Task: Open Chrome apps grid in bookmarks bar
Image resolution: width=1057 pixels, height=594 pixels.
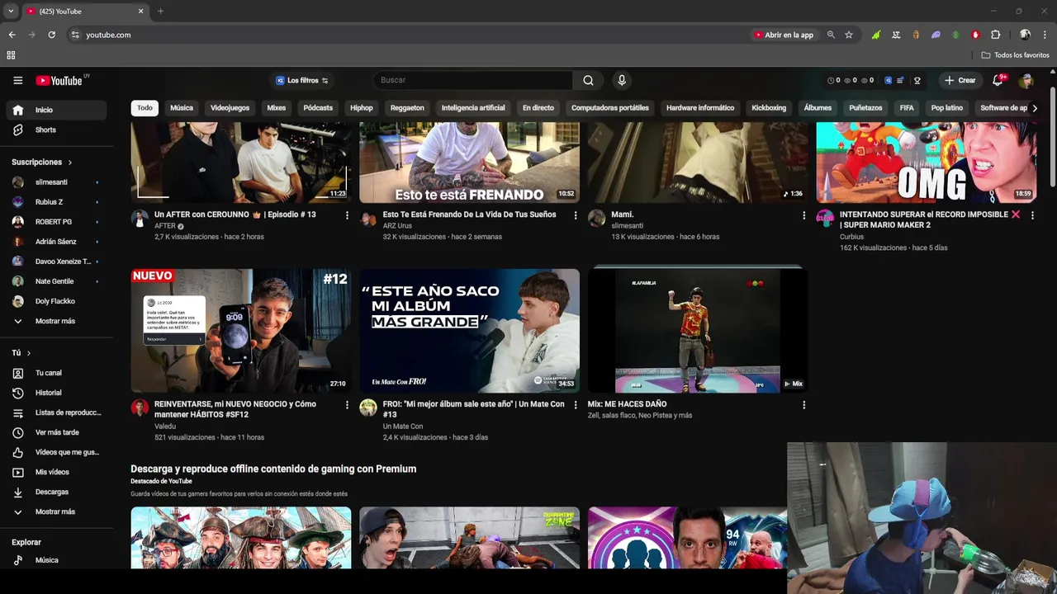Action: point(11,55)
